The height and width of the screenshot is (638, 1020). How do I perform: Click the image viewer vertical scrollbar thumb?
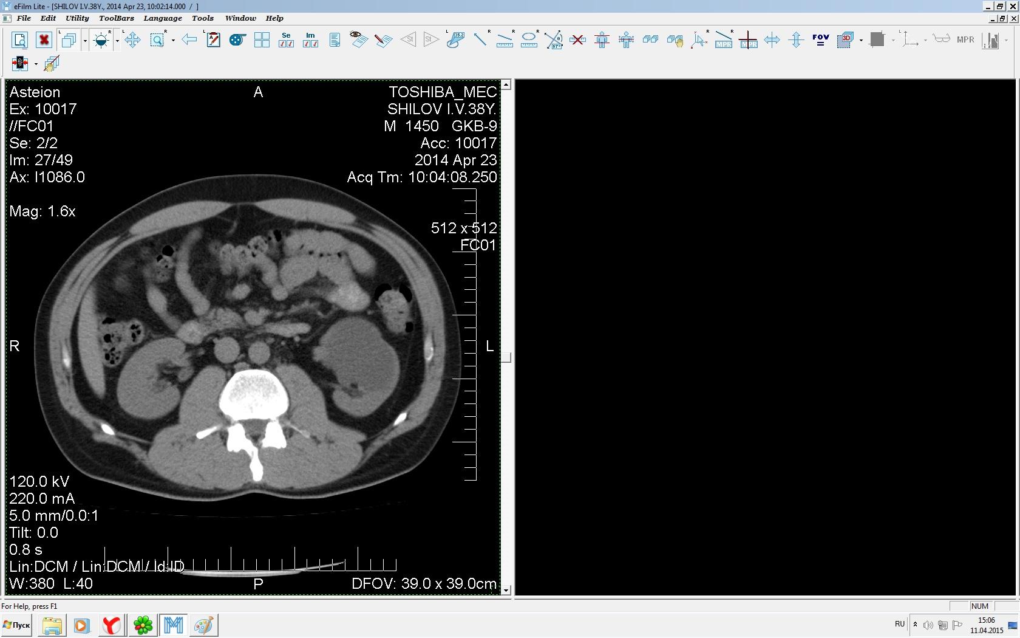[506, 357]
